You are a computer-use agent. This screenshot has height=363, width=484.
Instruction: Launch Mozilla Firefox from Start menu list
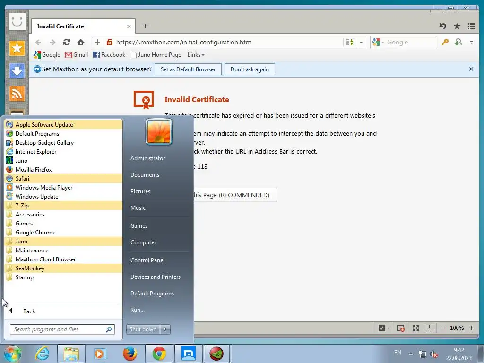[x=64, y=170]
